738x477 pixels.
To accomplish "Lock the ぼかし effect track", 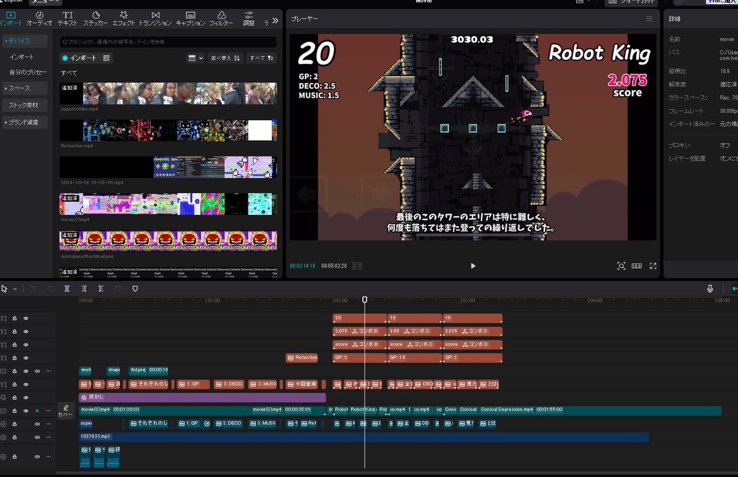I will click(14, 398).
